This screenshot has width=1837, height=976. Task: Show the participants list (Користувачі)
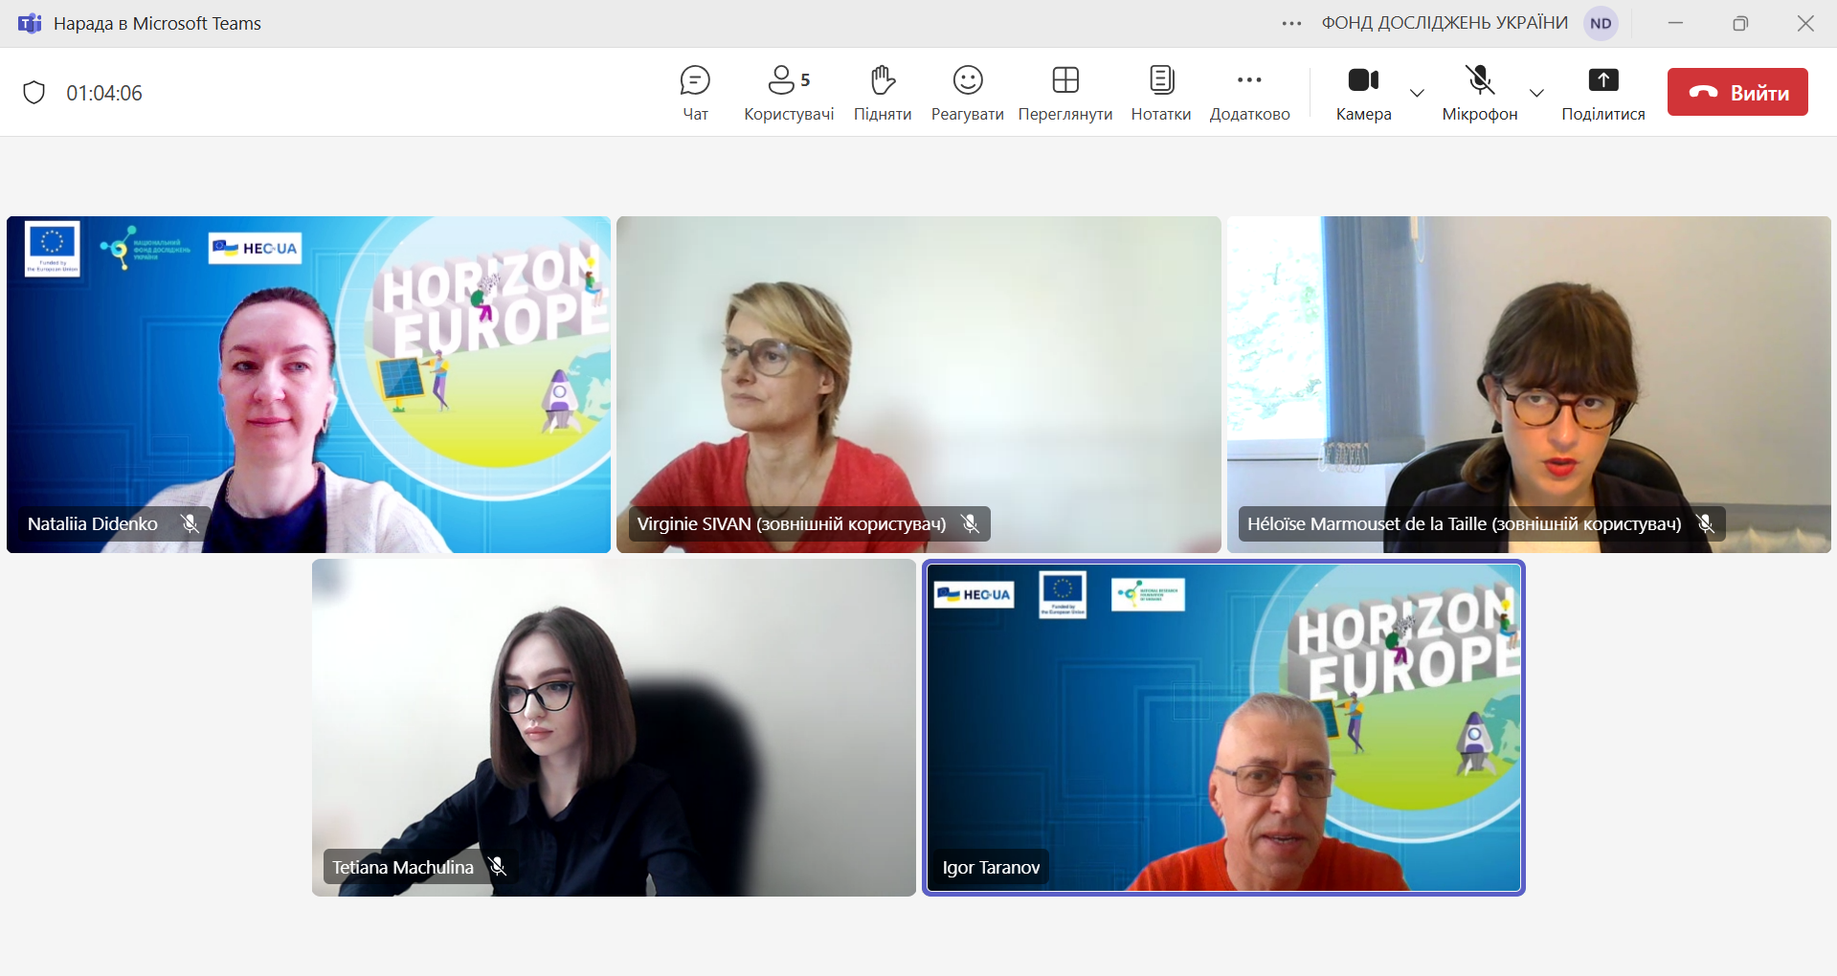[x=789, y=93]
